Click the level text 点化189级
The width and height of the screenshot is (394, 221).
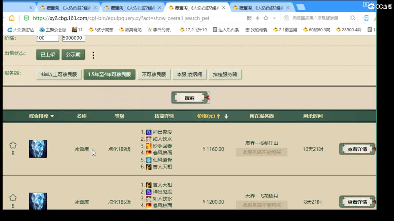(119, 149)
